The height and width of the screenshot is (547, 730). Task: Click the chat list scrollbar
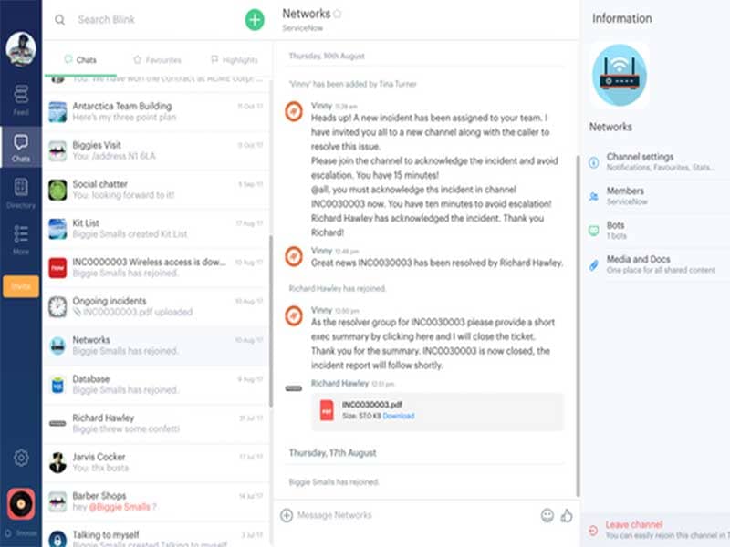[270, 321]
